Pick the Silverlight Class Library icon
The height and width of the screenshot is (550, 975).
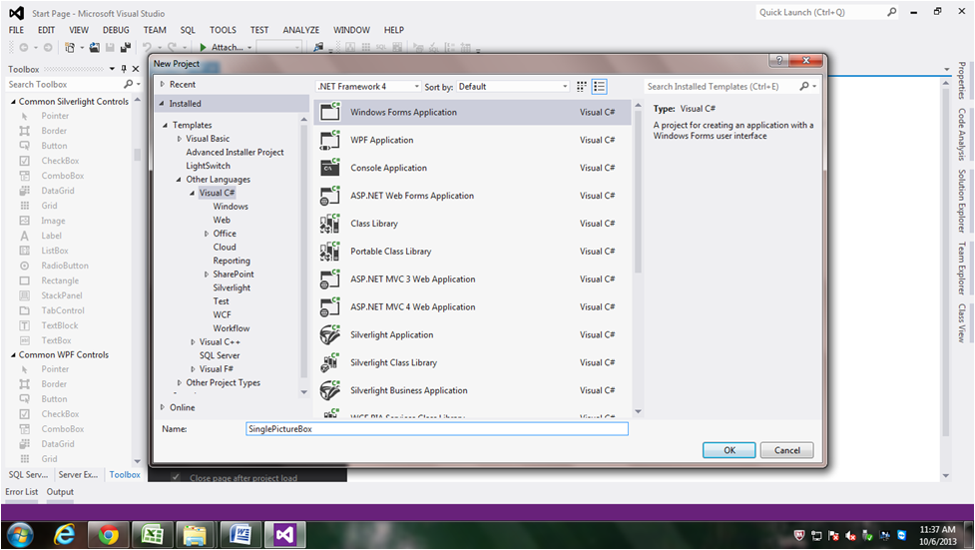pos(330,362)
